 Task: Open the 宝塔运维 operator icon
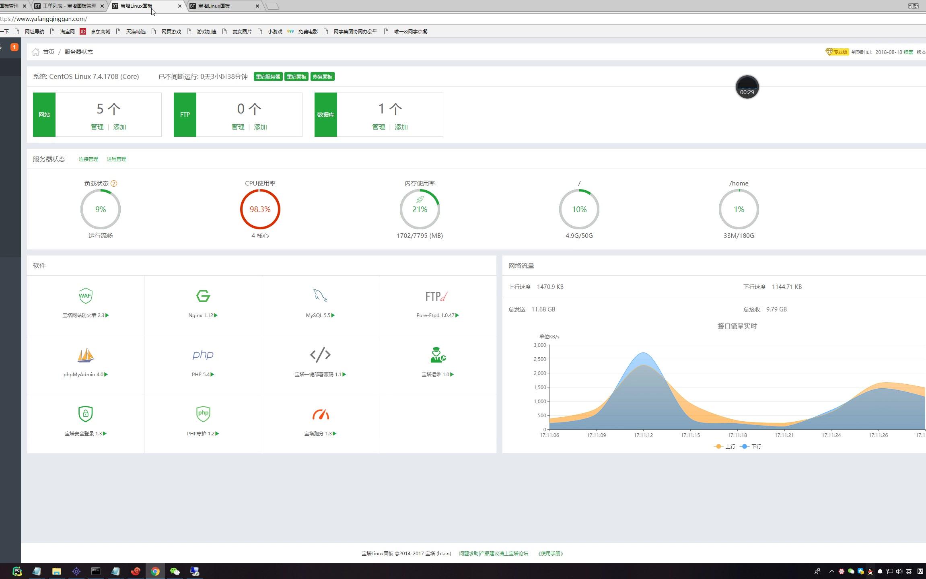pyautogui.click(x=438, y=355)
